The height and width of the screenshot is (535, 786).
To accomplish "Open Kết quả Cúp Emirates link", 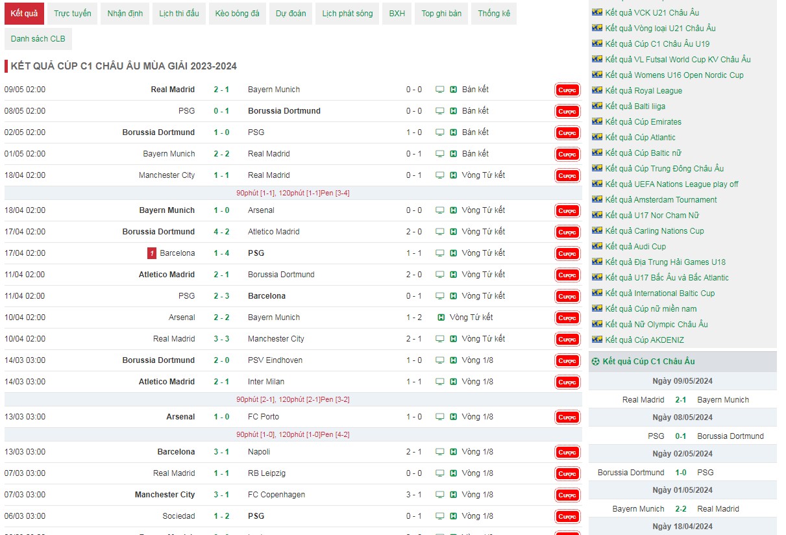I will tap(643, 121).
